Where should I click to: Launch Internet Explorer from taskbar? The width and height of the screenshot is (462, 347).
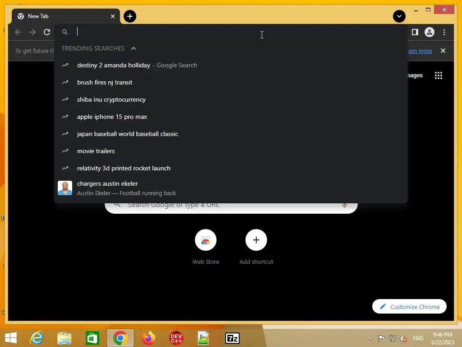(37, 338)
